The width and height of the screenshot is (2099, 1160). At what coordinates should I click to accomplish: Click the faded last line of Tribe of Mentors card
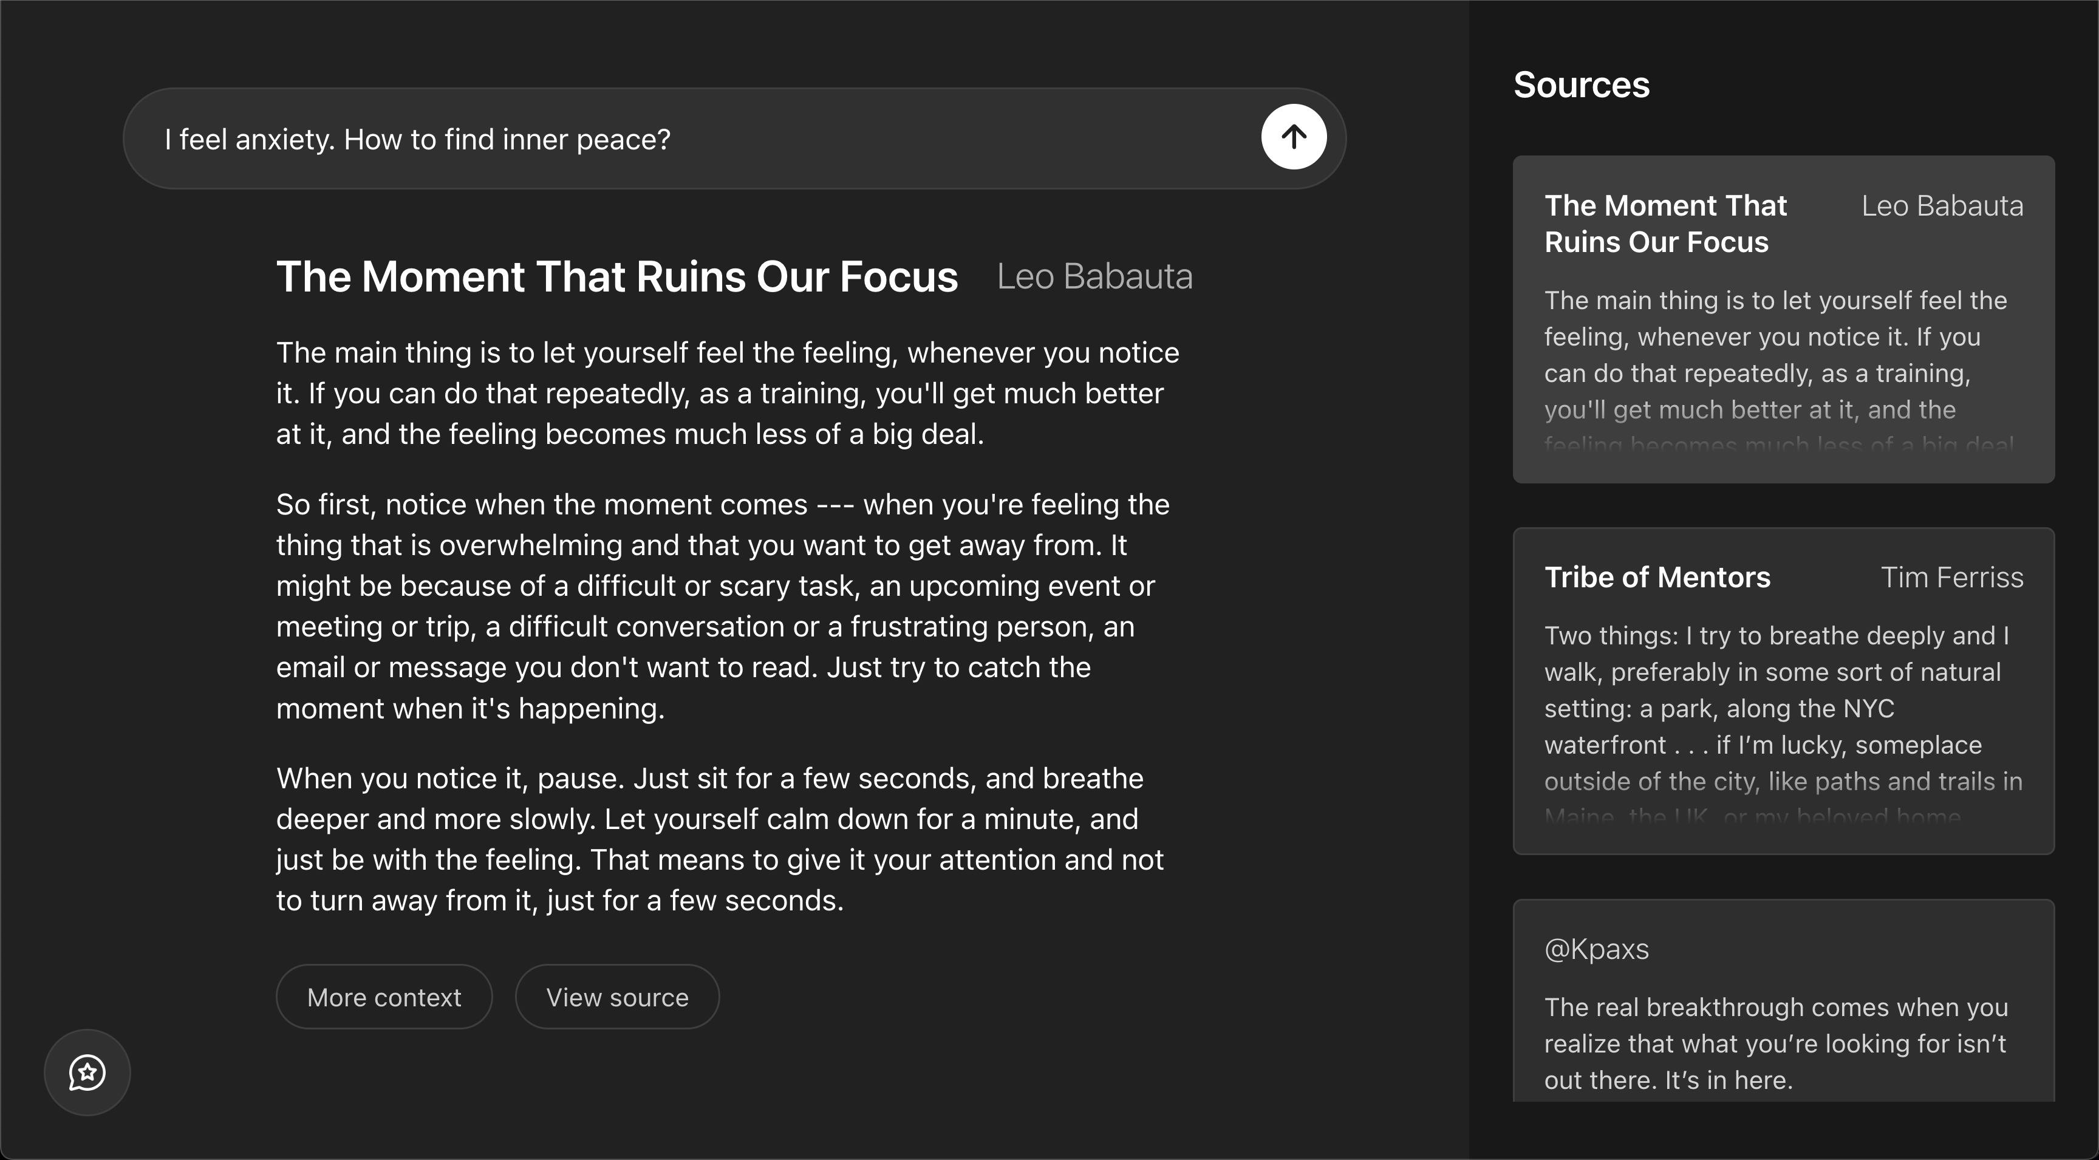coord(1752,817)
